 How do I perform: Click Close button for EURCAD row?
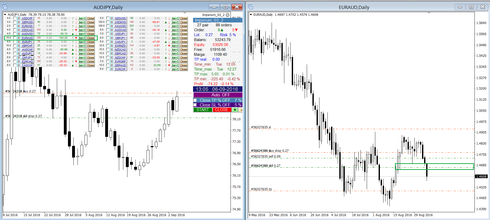(x=91, y=61)
